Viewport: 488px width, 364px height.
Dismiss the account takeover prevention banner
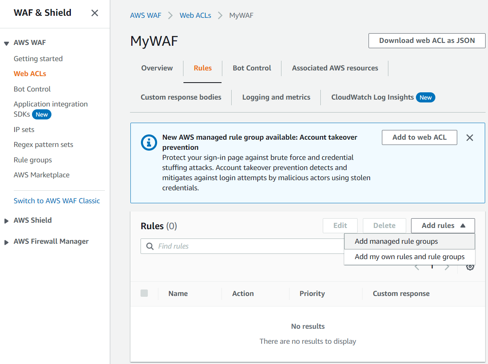(470, 138)
